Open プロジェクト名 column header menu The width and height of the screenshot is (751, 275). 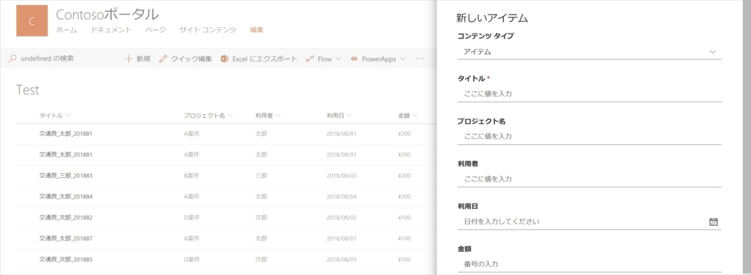[x=208, y=116]
